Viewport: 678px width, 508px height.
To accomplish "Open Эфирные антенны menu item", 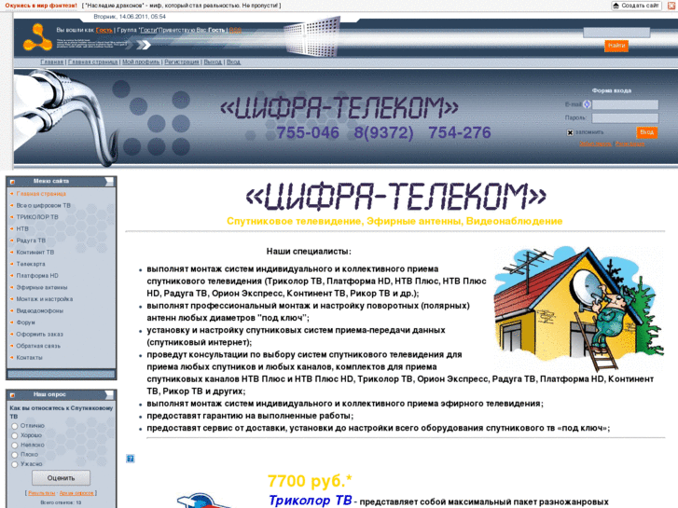I will click(42, 287).
